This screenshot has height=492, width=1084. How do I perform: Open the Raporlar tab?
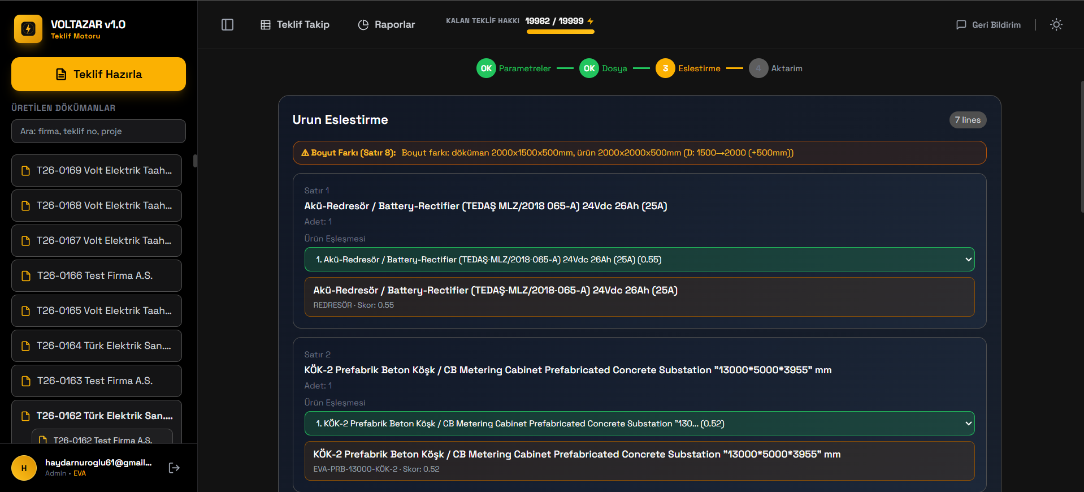[x=386, y=25]
